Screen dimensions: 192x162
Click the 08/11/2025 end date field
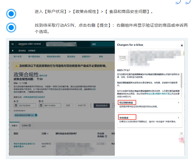coord(50,106)
